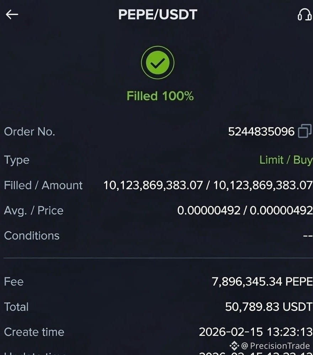
Task: Click the Conditions row dashes
Action: [308, 236]
